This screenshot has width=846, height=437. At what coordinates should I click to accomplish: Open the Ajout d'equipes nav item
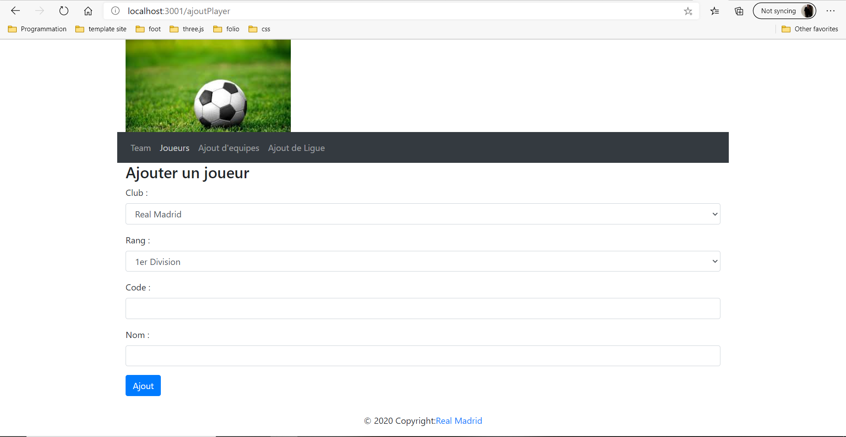[x=229, y=148]
